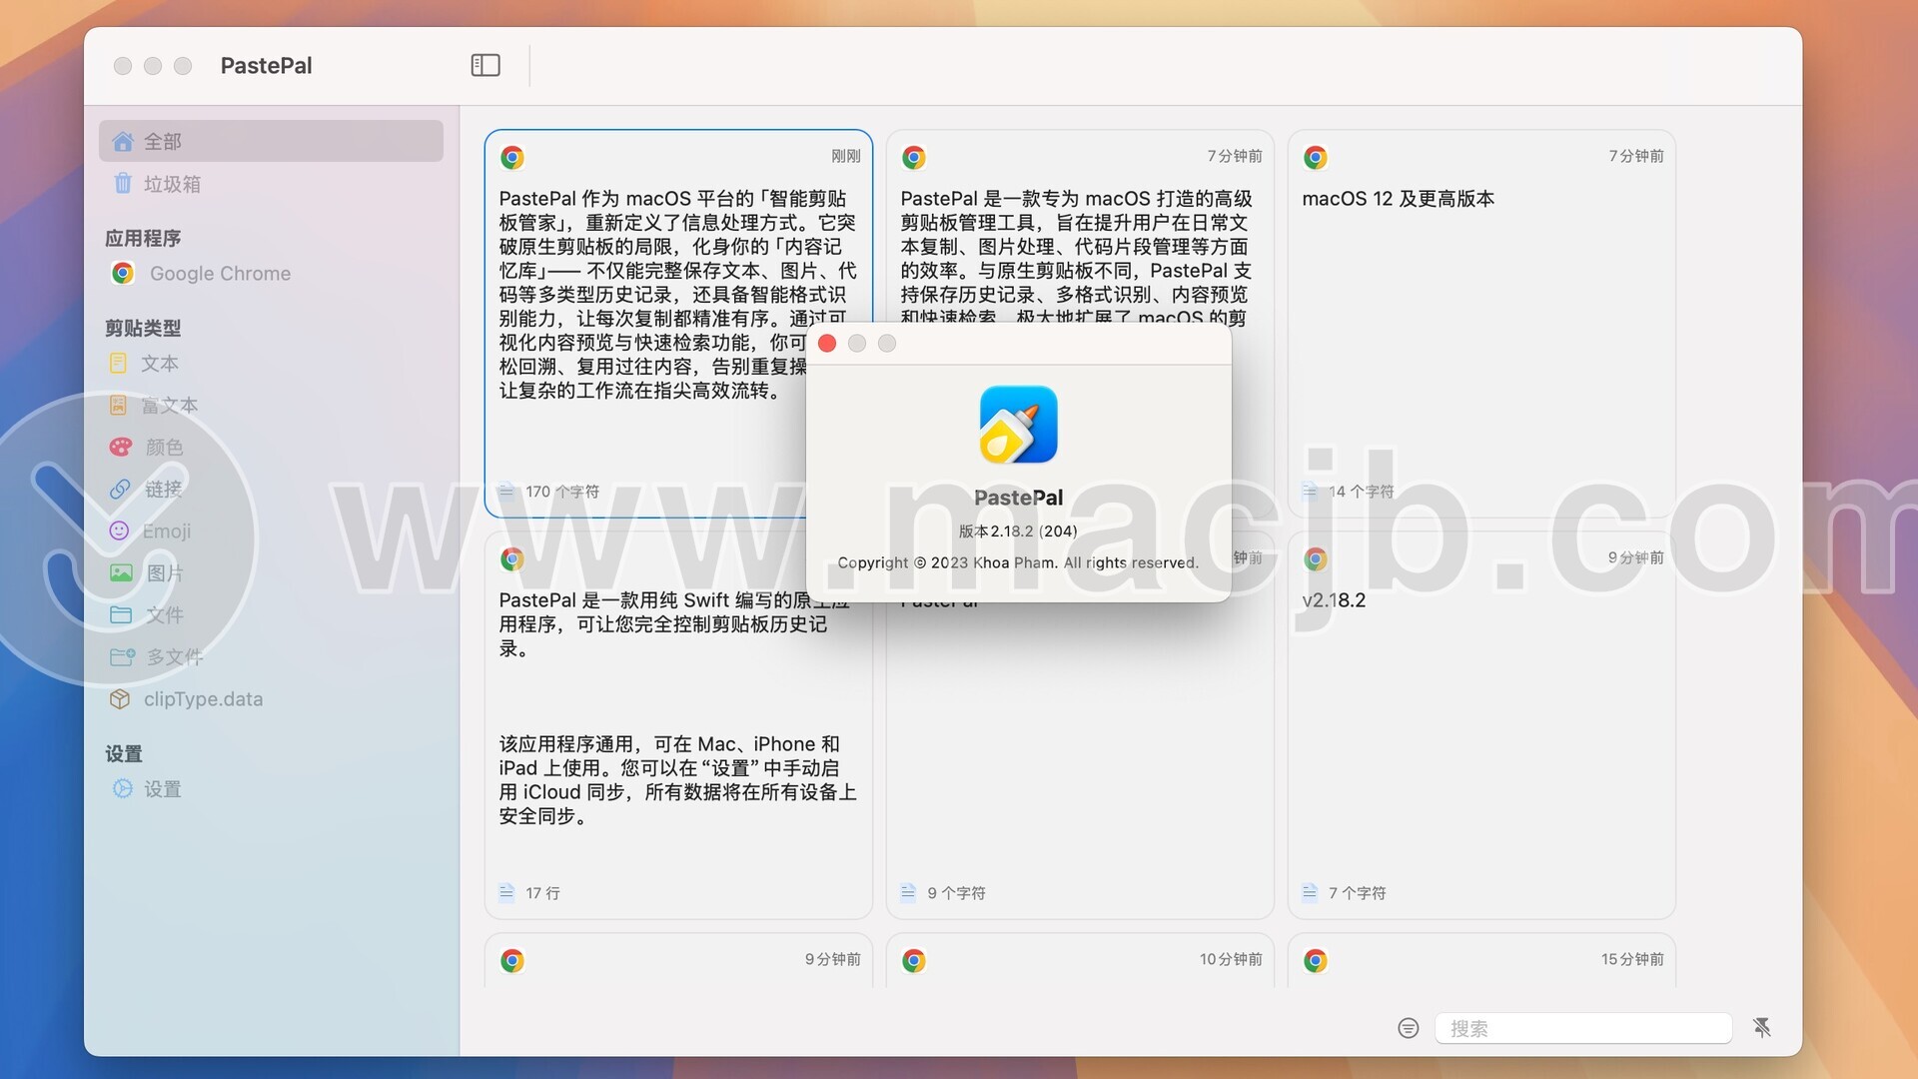Image resolution: width=1918 pixels, height=1079 pixels.
Task: Click Chrome icon on bottom 10分钟前 clip
Action: click(914, 960)
